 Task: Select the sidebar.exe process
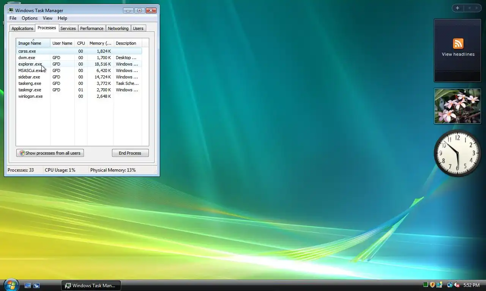coord(79,77)
